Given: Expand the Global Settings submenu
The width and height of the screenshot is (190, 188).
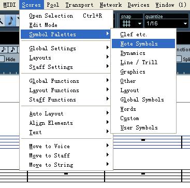Looking at the screenshot, I should pyautogui.click(x=66, y=48).
